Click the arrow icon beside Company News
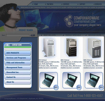 click(7, 45)
